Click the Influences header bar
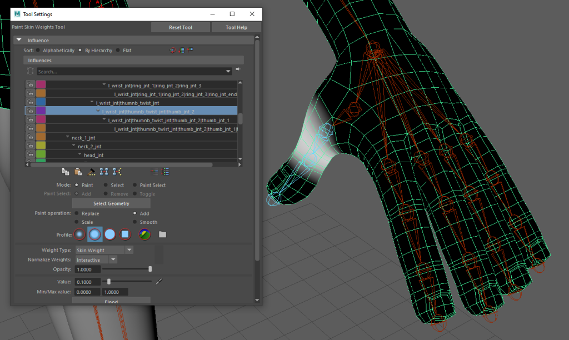 pyautogui.click(x=133, y=60)
